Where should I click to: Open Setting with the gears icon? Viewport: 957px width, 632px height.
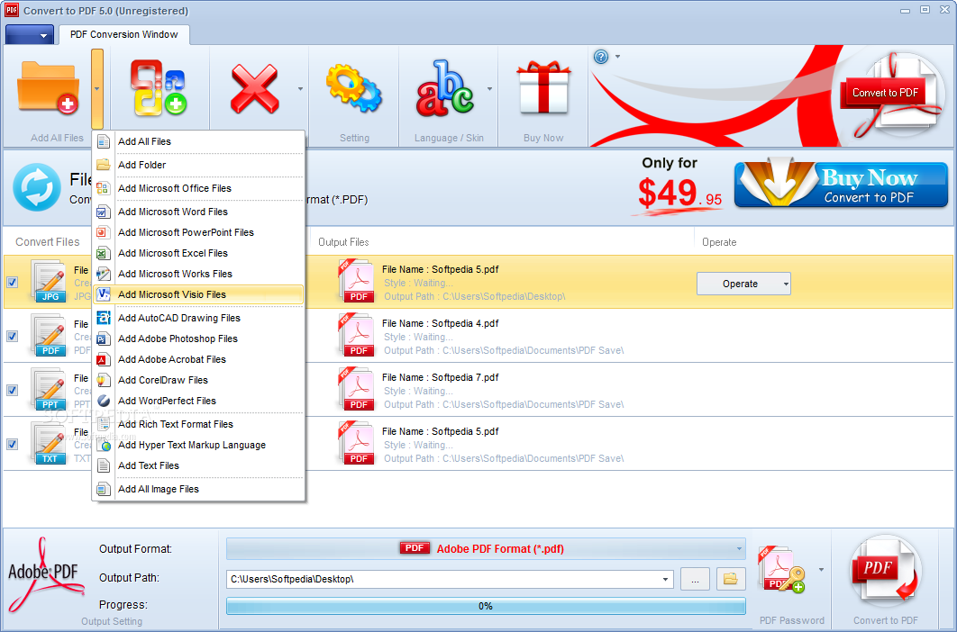(x=354, y=89)
